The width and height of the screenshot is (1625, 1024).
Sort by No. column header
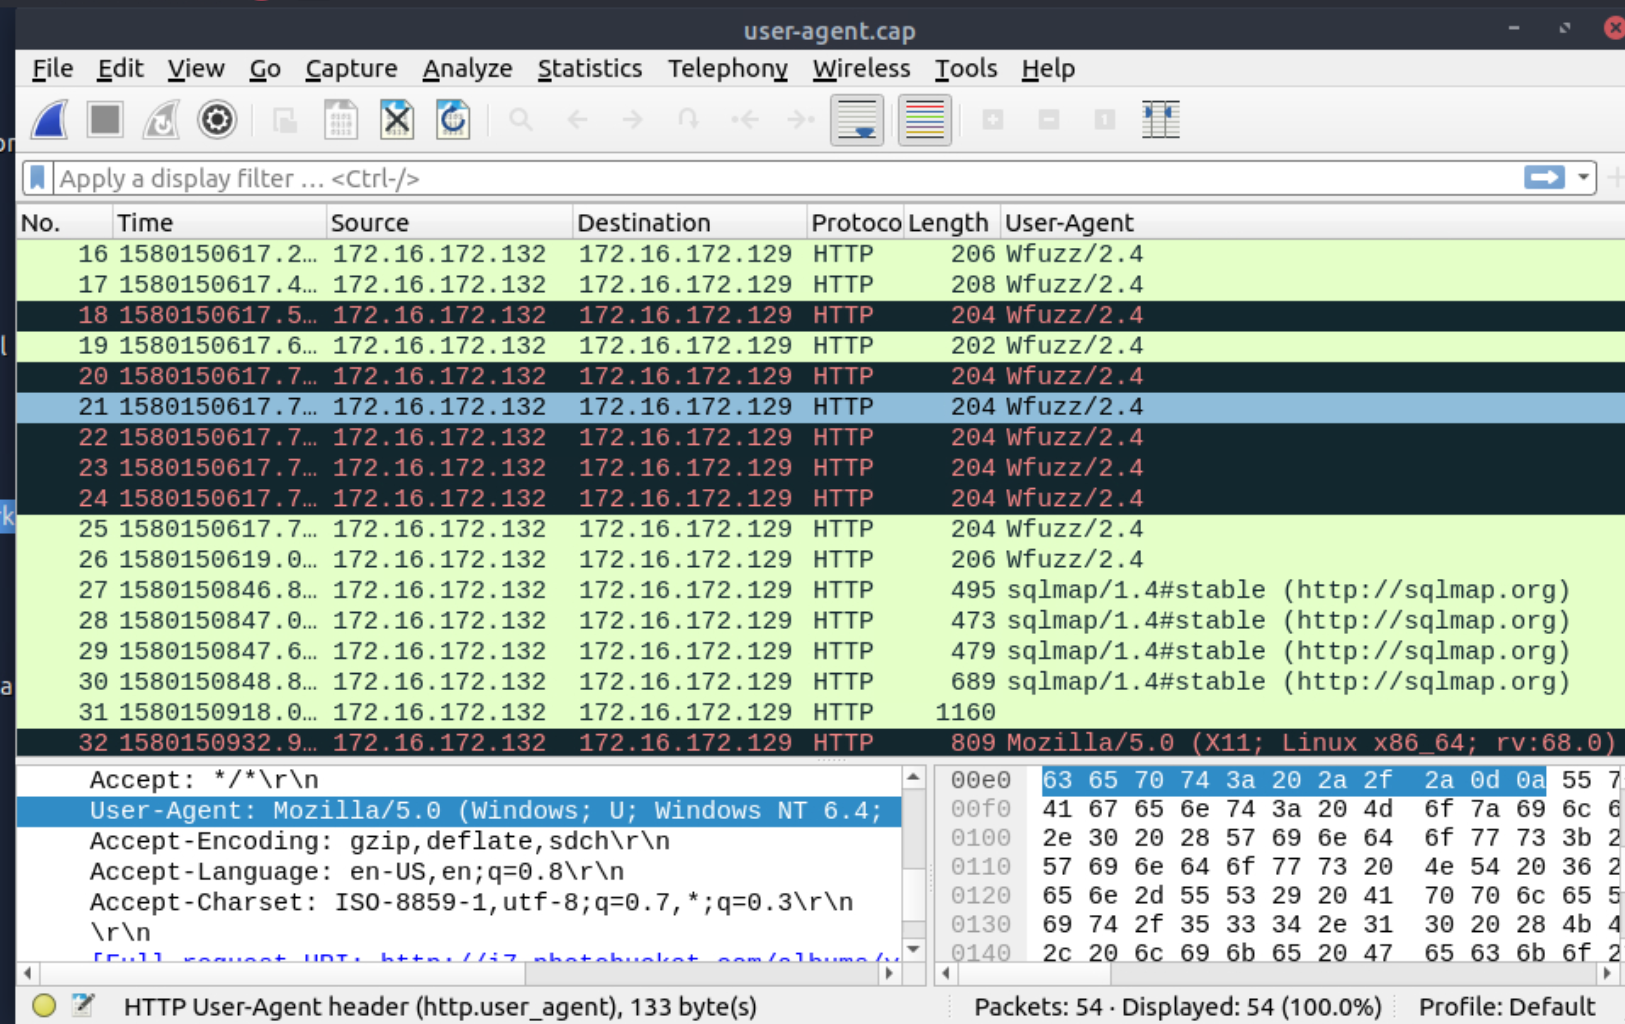click(64, 222)
